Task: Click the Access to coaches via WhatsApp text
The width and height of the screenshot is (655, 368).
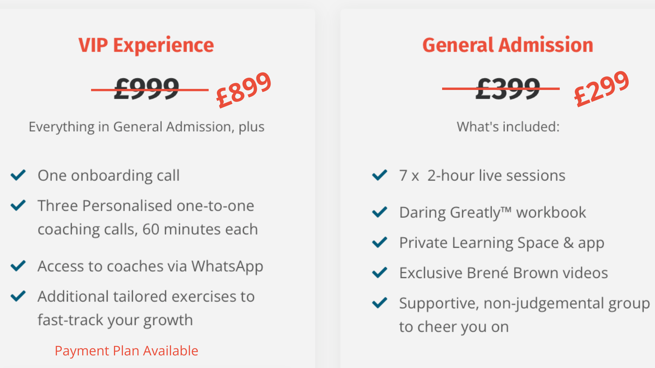Action: (x=150, y=266)
